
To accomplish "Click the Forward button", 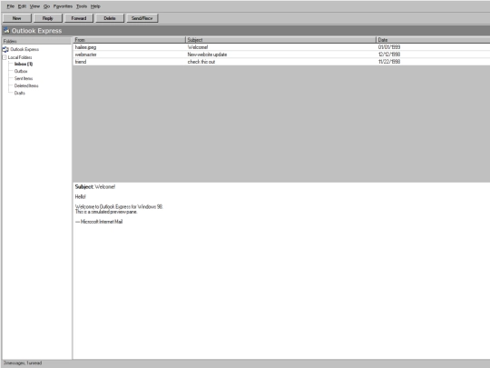I will [79, 18].
